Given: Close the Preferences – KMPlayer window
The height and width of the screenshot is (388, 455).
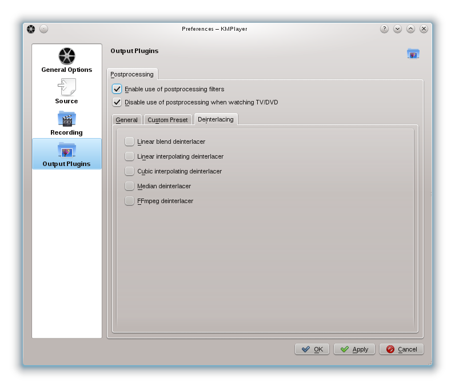Looking at the screenshot, I should (x=424, y=29).
